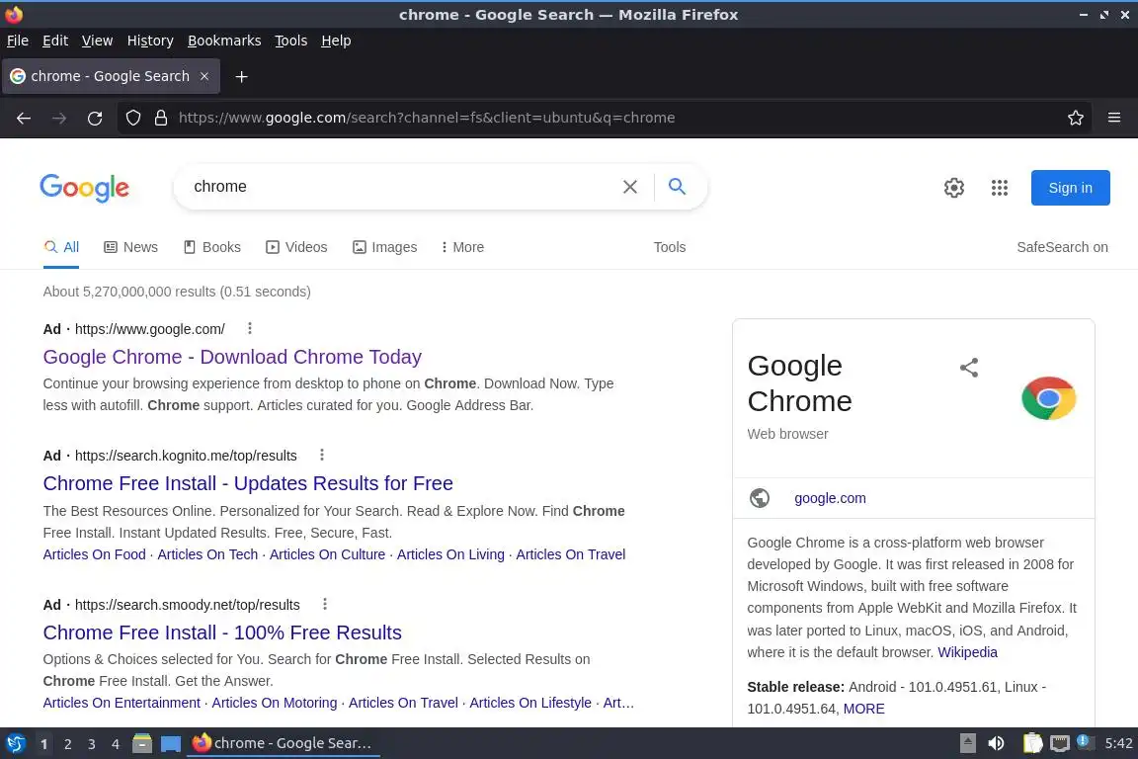Switch to the Books results tab

click(212, 247)
